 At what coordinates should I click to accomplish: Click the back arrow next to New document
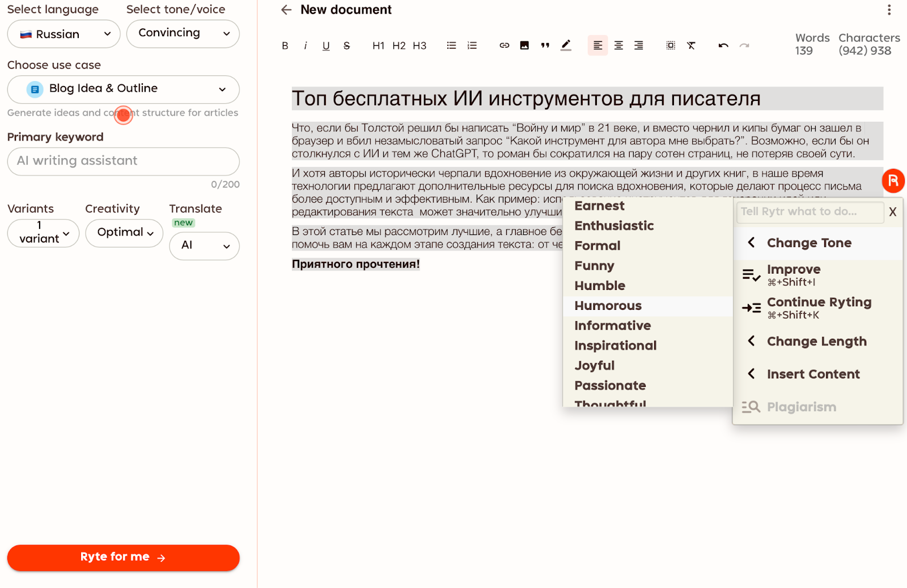coord(286,10)
